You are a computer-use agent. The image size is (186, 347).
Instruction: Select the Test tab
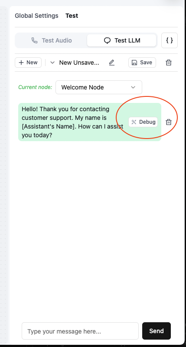[72, 16]
